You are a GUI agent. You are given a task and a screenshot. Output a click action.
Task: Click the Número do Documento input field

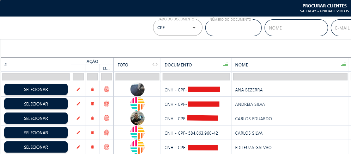[x=233, y=28]
